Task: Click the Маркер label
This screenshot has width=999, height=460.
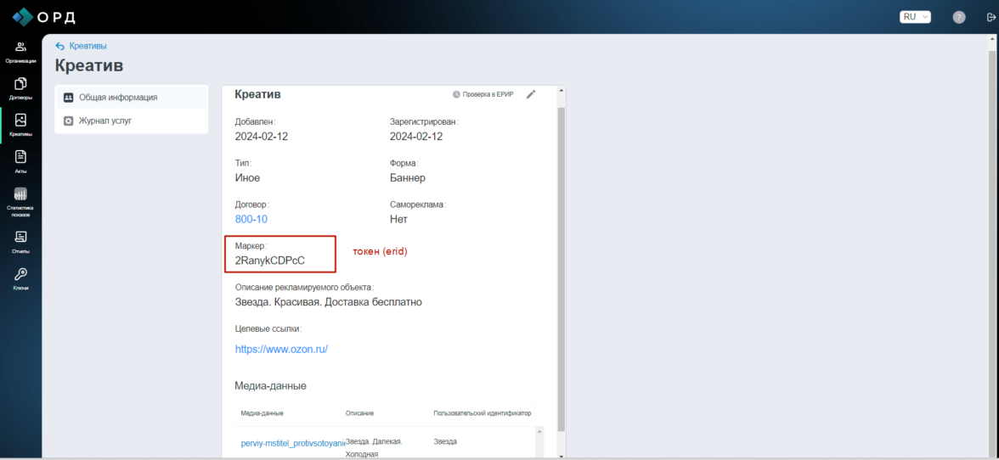Action: tap(251, 245)
